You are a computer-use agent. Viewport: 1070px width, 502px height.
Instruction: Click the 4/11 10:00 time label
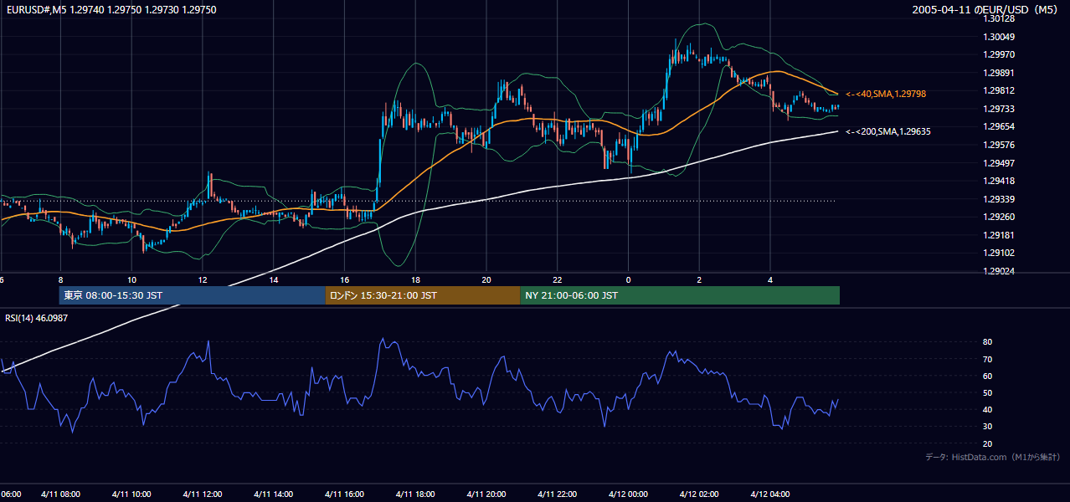[131, 494]
